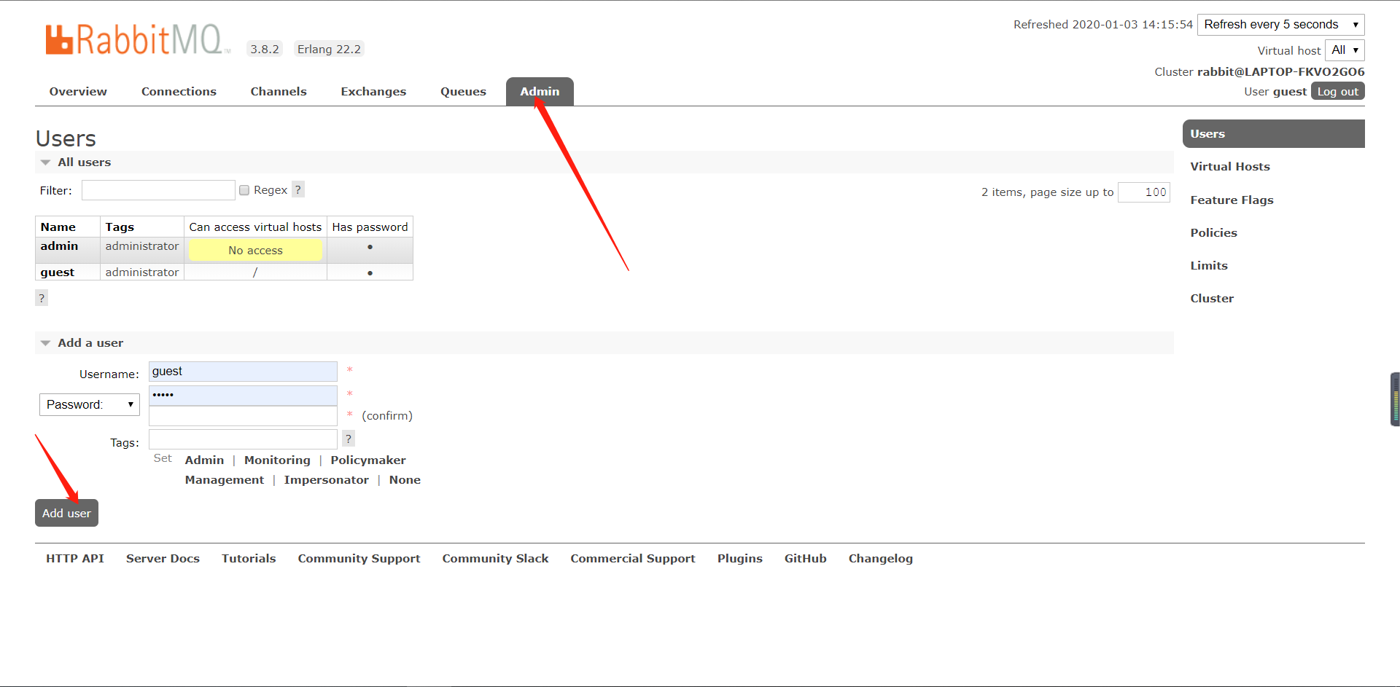Click the Log out button

1337,91
